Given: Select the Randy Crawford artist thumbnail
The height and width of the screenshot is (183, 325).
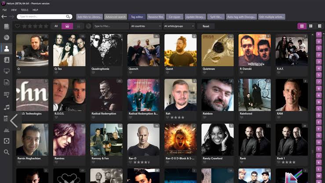Looking at the screenshot, I should (x=217, y=140).
